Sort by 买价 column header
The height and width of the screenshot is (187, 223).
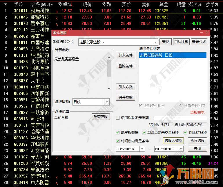(126, 5)
